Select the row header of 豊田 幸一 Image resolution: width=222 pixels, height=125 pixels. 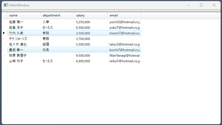4,50
